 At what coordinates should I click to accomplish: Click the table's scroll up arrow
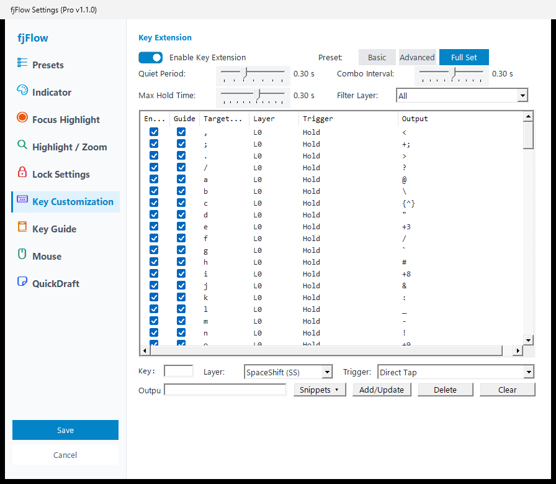tap(528, 116)
